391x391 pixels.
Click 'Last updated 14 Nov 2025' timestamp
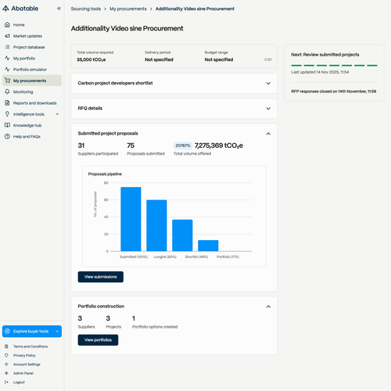[x=320, y=72]
